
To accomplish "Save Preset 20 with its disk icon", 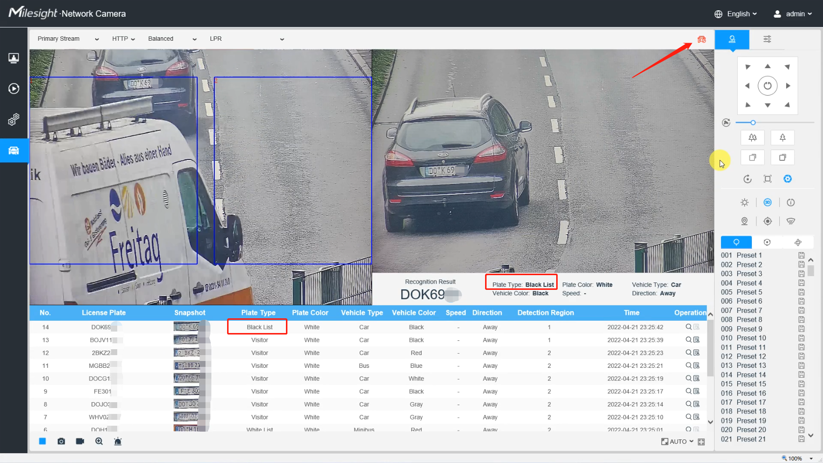I will tap(801, 430).
